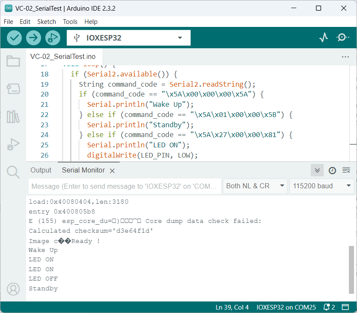The image size is (357, 313).
Task: Open the Edit menu
Action: click(25, 22)
